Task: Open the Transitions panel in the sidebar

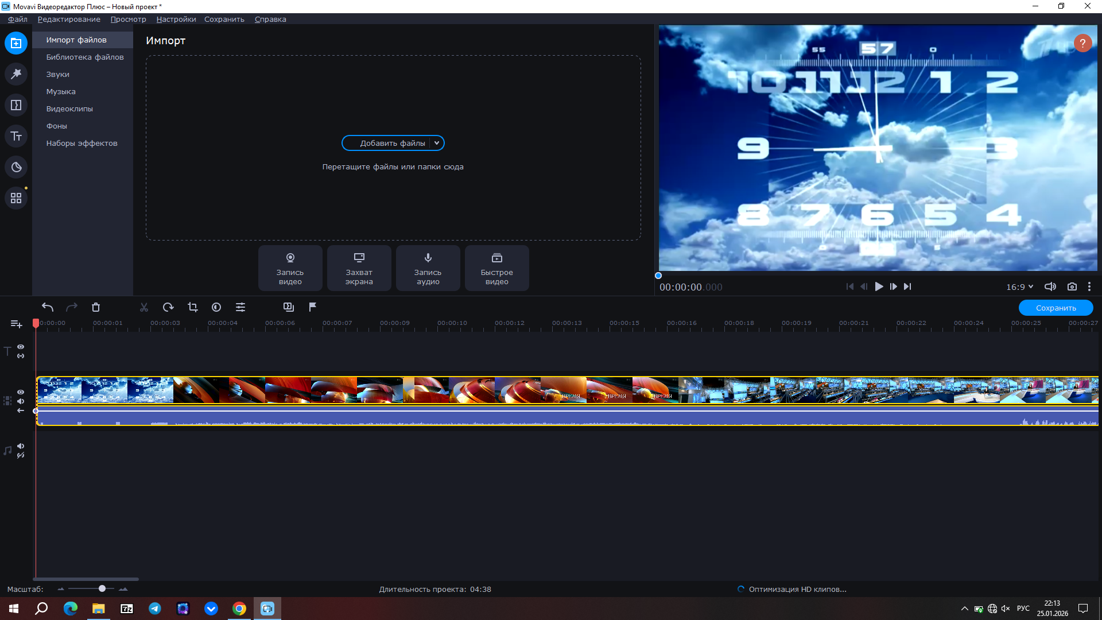Action: (x=16, y=105)
